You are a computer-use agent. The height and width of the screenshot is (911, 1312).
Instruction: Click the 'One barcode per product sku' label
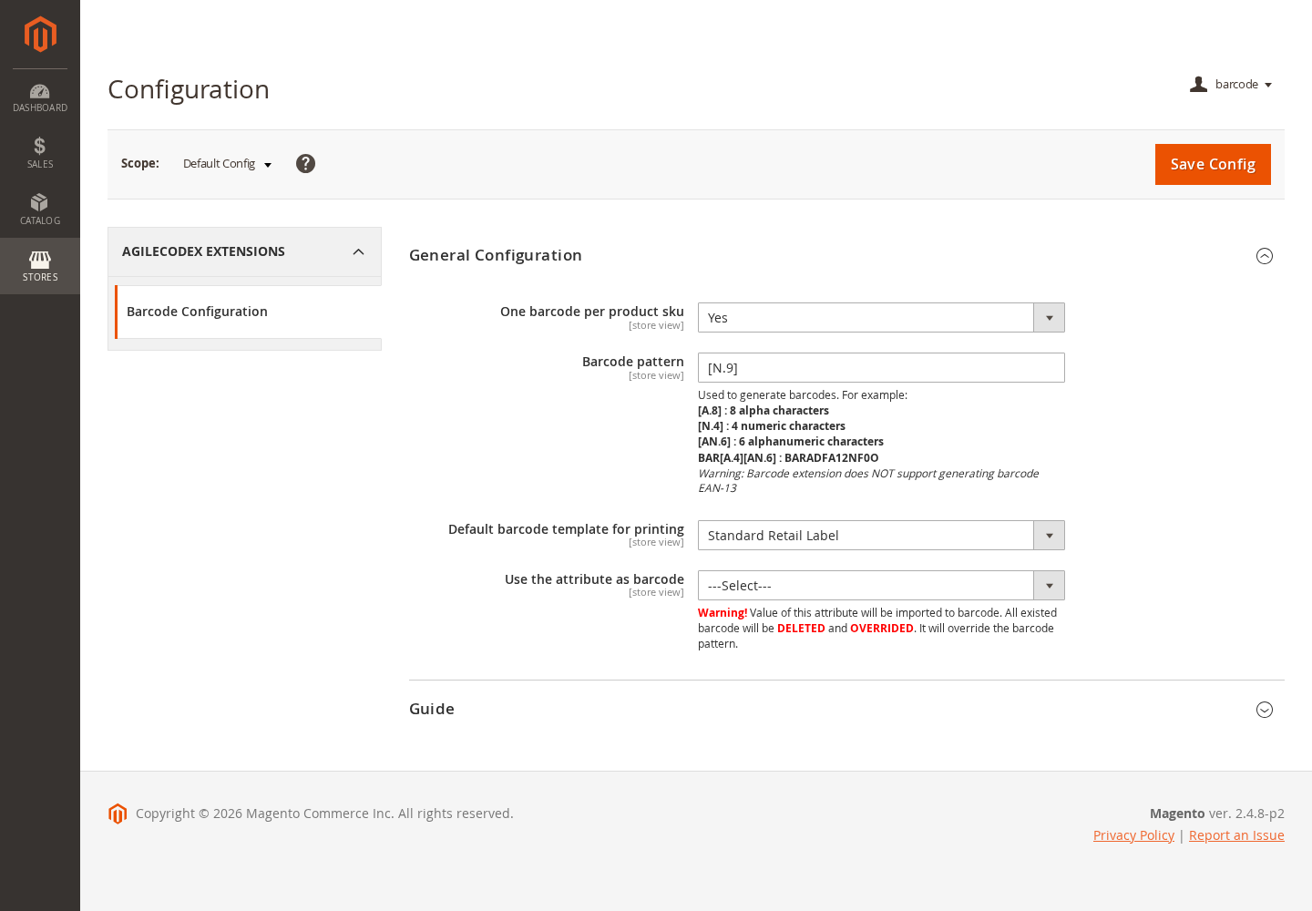coord(592,312)
